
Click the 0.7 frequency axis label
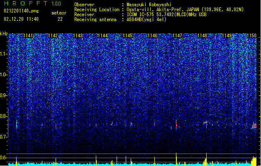coord(4,137)
